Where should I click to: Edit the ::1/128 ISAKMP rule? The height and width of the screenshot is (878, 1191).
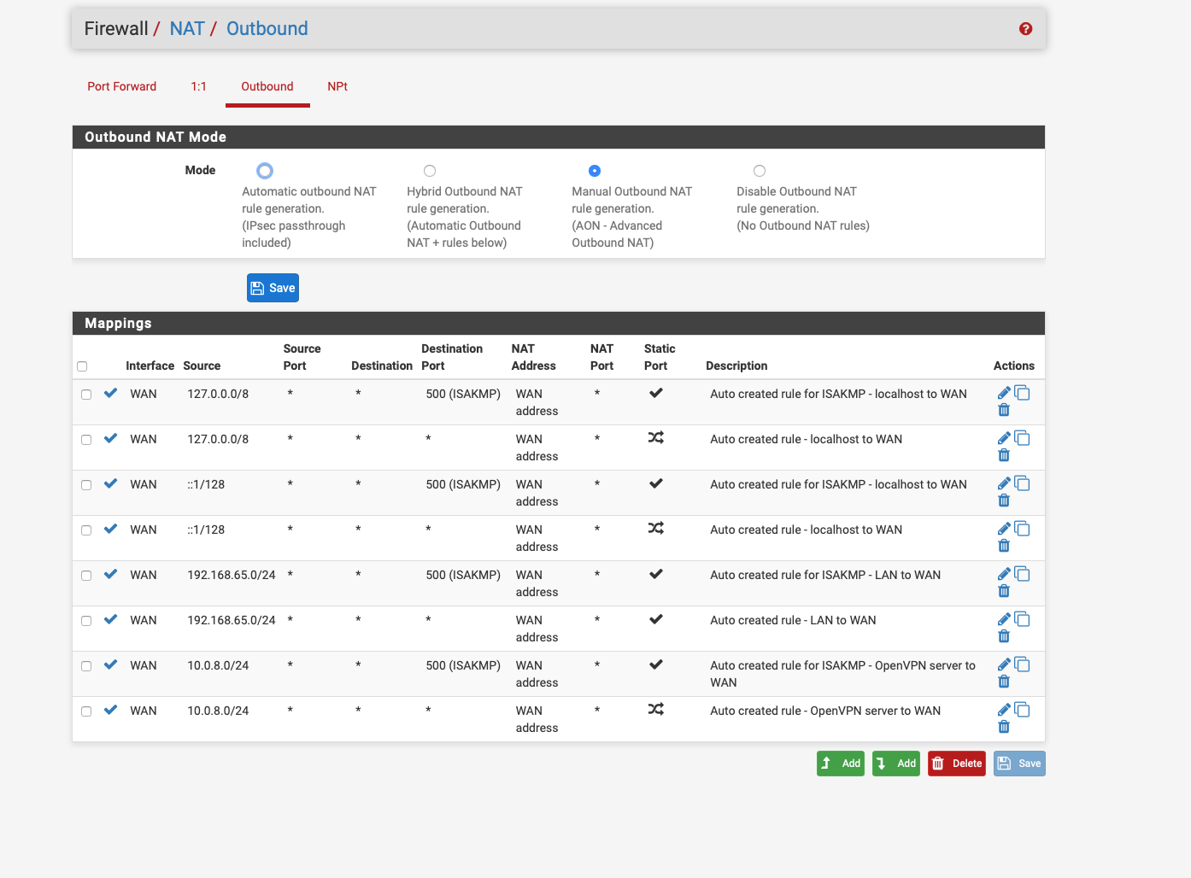tap(1004, 483)
